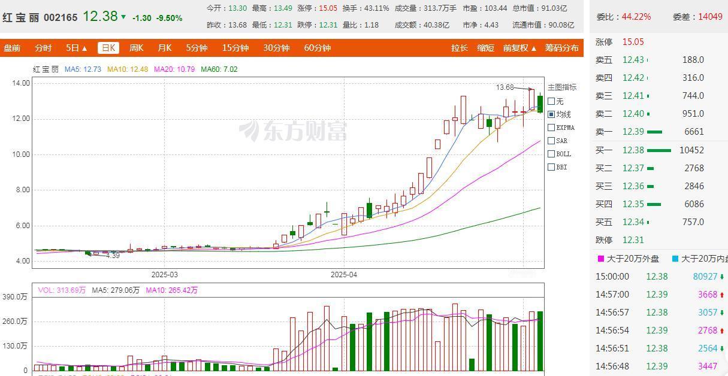The width and height of the screenshot is (728, 376).
Task: Click the 14:56:51 trade tick row
Action: tap(660, 348)
